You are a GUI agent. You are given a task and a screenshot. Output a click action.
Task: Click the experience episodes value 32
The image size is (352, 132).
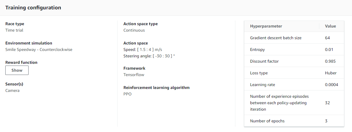pos(327,103)
